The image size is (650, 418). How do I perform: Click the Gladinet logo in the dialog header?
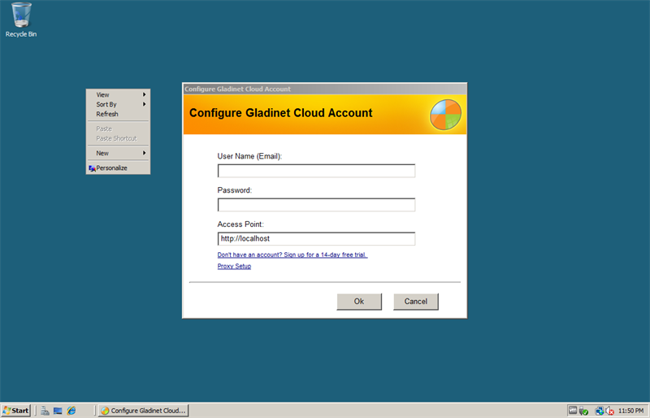445,115
